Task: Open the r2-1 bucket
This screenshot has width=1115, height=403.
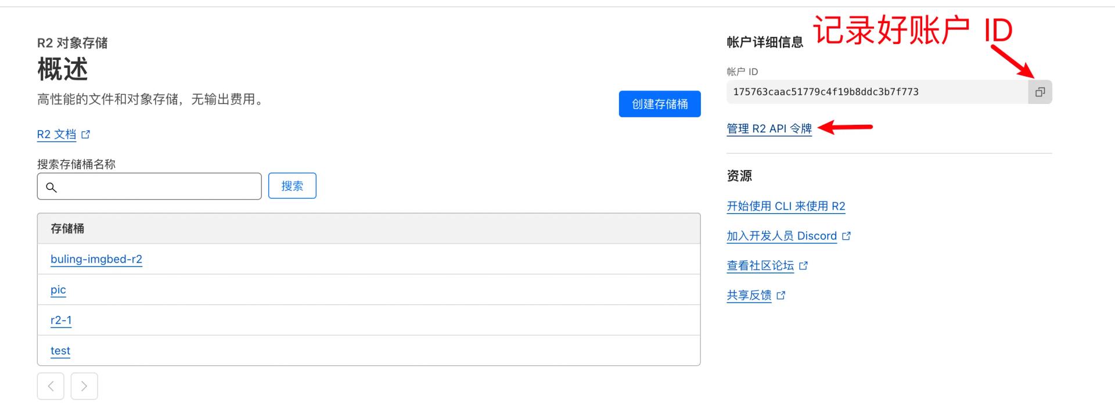Action: coord(61,320)
